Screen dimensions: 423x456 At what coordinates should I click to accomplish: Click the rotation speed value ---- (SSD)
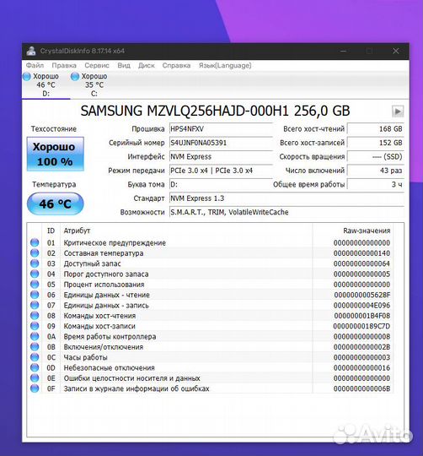point(376,156)
